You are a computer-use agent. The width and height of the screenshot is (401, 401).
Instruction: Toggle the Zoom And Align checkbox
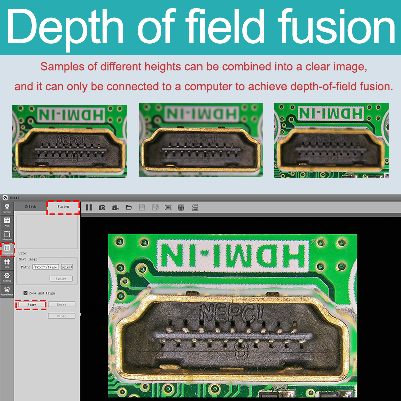coord(26,293)
